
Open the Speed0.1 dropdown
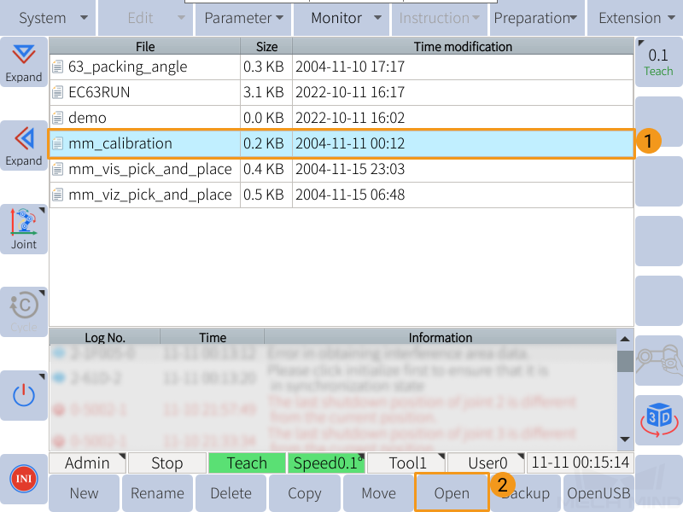[x=327, y=463]
